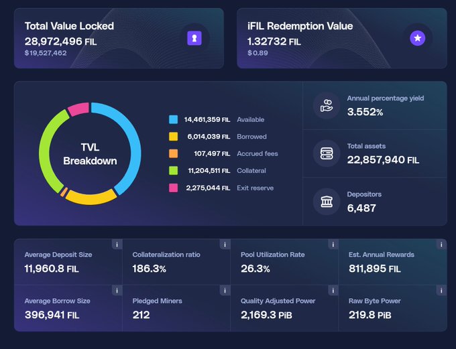Click the Annual percentage yield label
456x349 pixels.
tap(386, 98)
